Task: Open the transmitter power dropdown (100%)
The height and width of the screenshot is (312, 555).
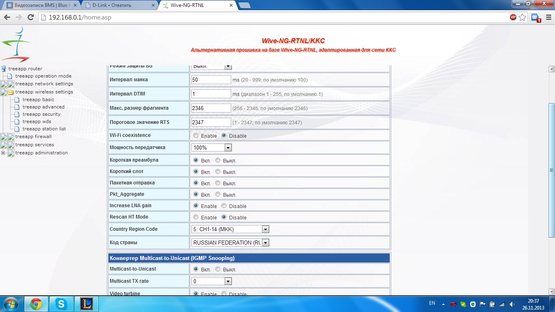Action: pos(211,147)
